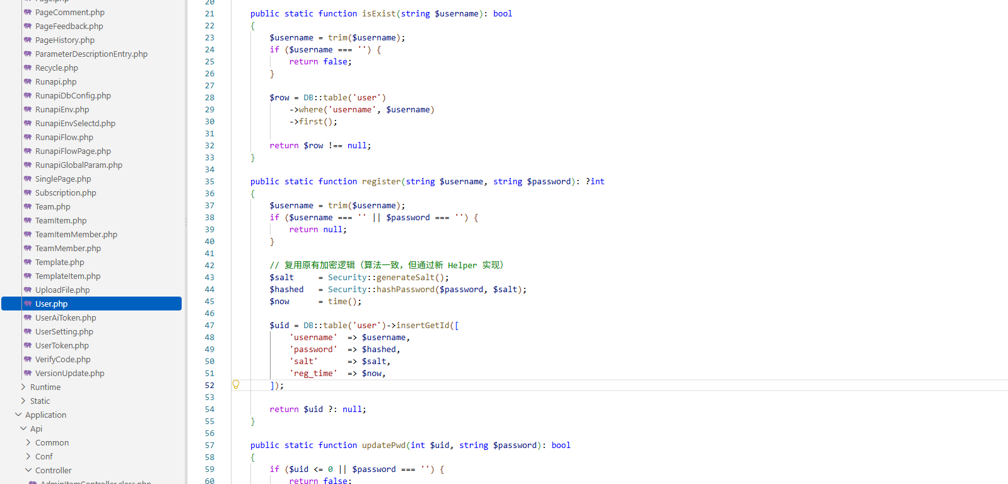
Task: Click the PHP icon next to Team.php
Action: click(28, 206)
